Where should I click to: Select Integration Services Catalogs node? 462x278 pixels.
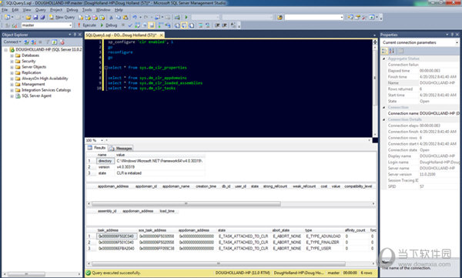46,90
